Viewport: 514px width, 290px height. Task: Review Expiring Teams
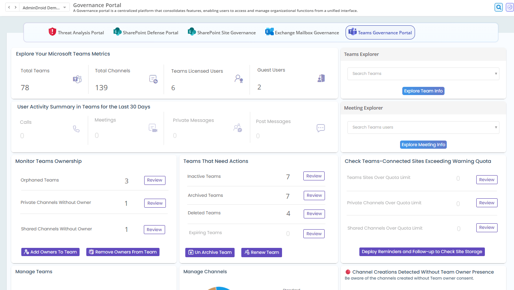tap(314, 234)
